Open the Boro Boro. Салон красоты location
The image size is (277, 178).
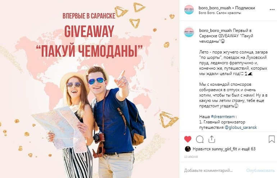click(220, 13)
